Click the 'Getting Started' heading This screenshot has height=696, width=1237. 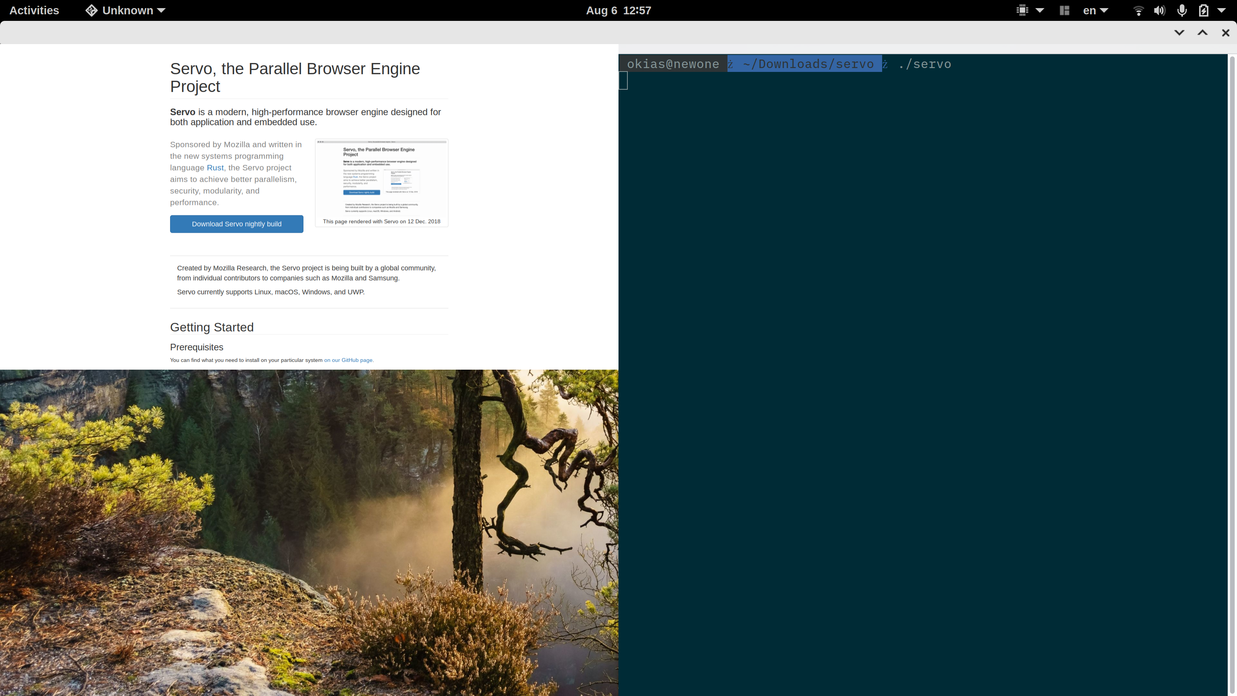[212, 327]
